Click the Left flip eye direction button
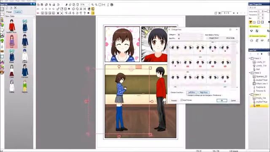This screenshot has height=152, width=270. point(192,92)
